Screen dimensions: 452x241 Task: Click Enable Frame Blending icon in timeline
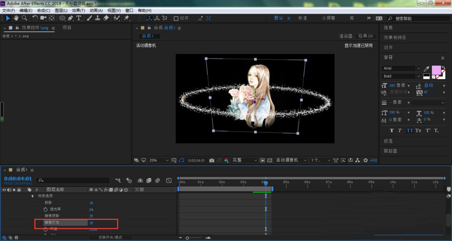coord(149,180)
